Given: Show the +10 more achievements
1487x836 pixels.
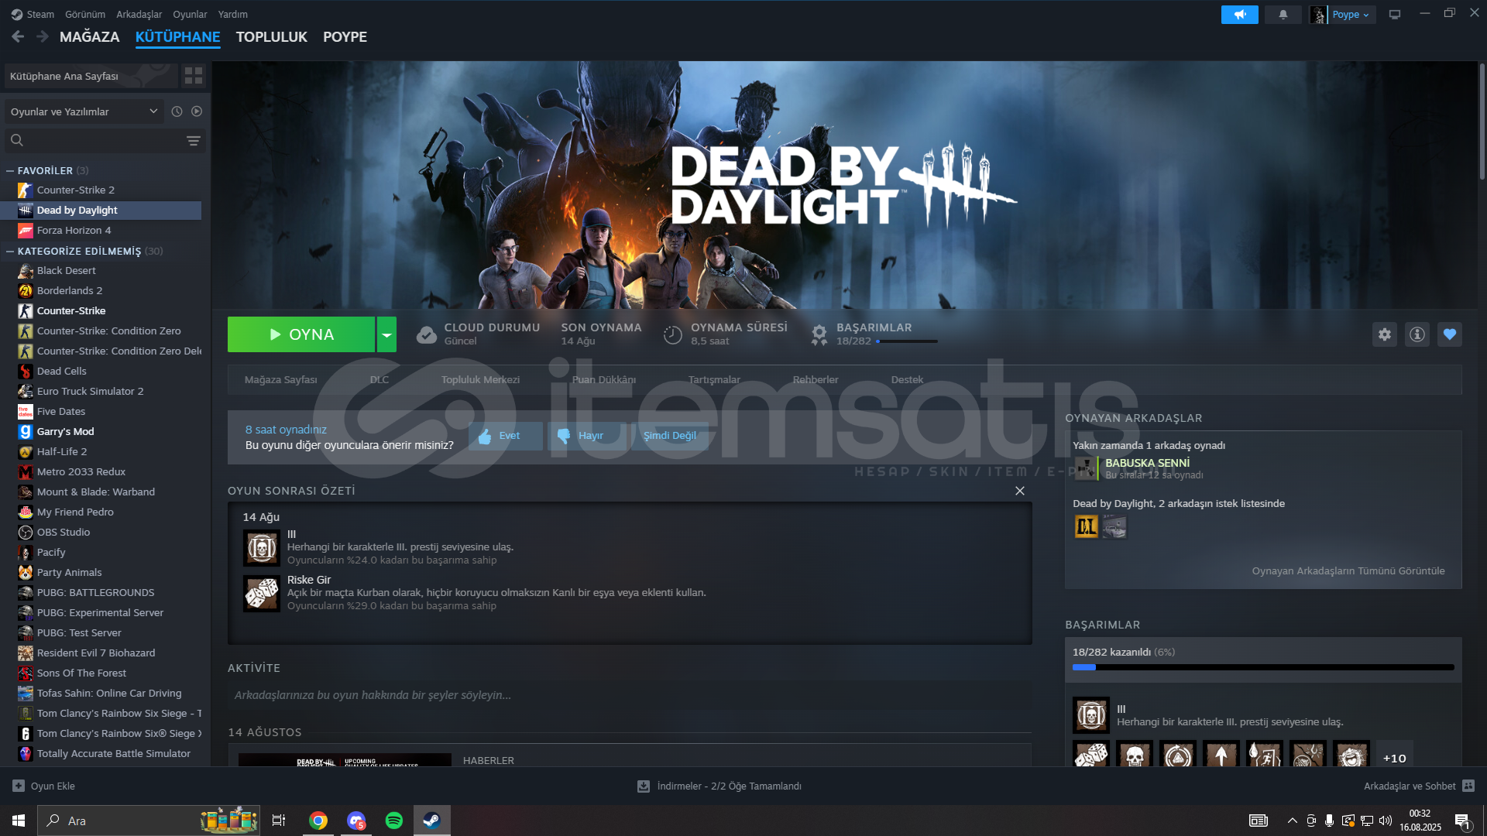Looking at the screenshot, I should (x=1395, y=757).
